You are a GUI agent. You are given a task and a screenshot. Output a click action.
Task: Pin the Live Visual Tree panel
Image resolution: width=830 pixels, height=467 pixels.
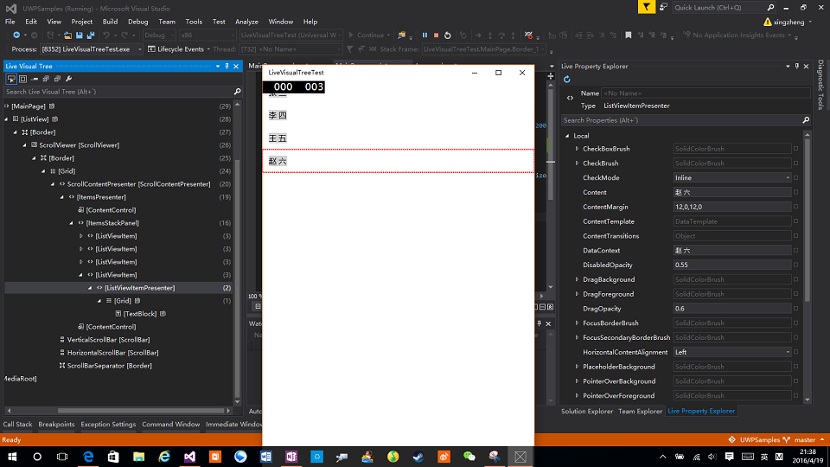227,66
